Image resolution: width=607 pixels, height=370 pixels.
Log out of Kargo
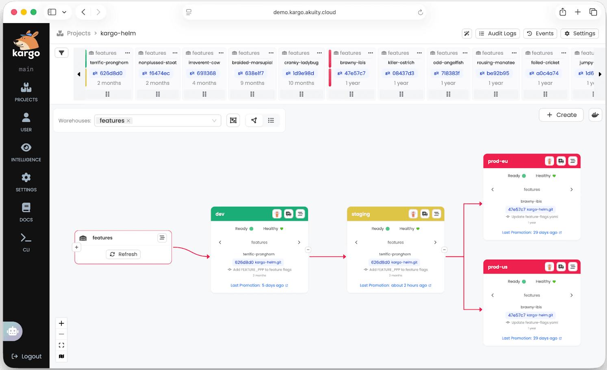(26, 356)
